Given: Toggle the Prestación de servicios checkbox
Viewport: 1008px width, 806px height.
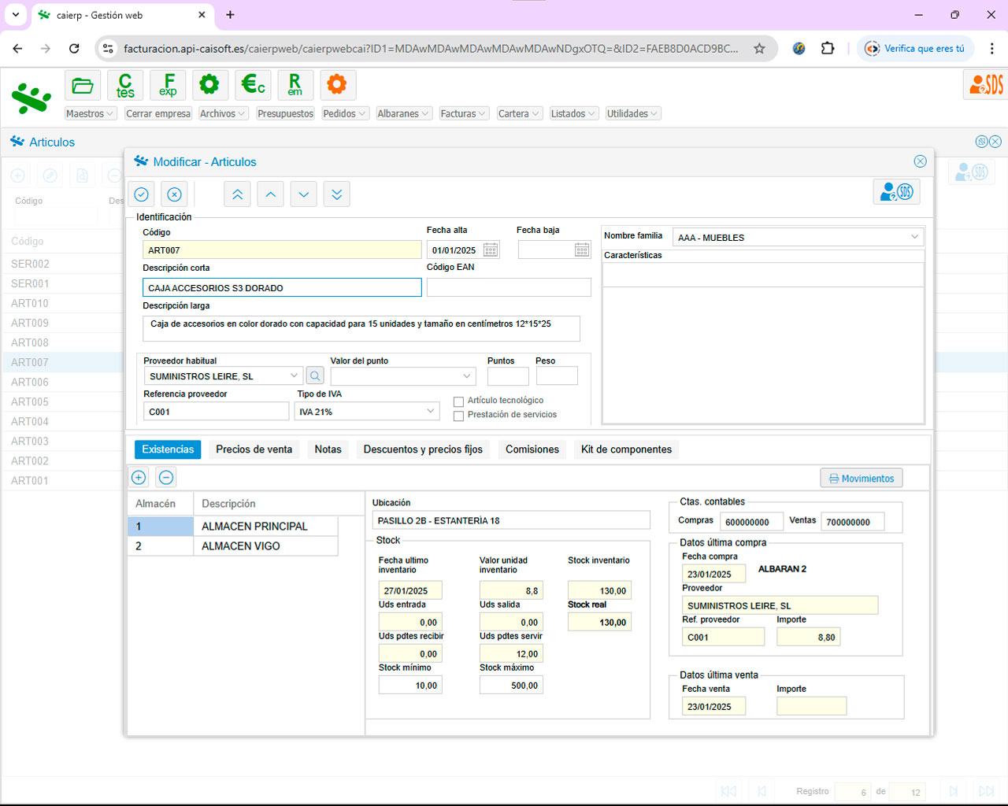Looking at the screenshot, I should pos(458,416).
